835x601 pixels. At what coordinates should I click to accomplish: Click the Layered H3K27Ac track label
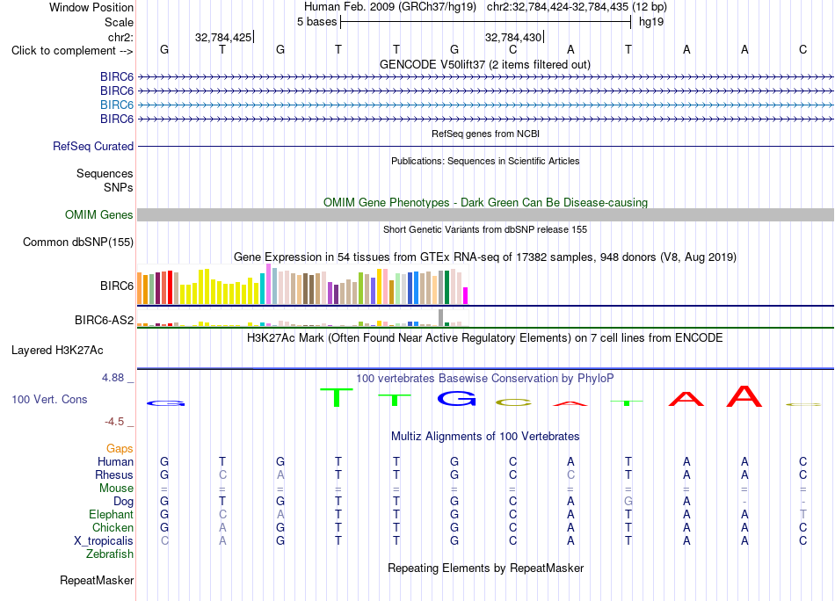[57, 351]
